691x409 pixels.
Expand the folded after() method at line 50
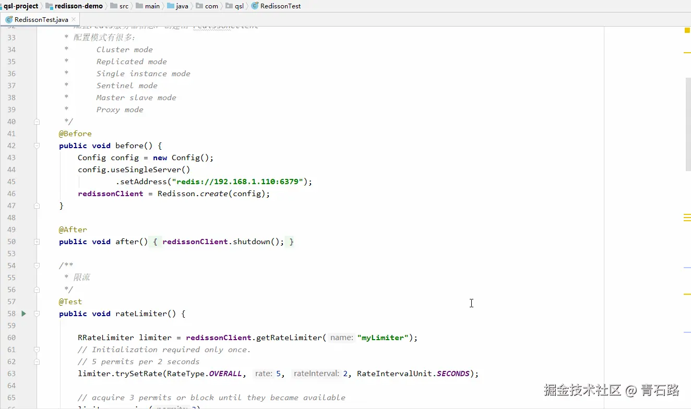coord(37,242)
